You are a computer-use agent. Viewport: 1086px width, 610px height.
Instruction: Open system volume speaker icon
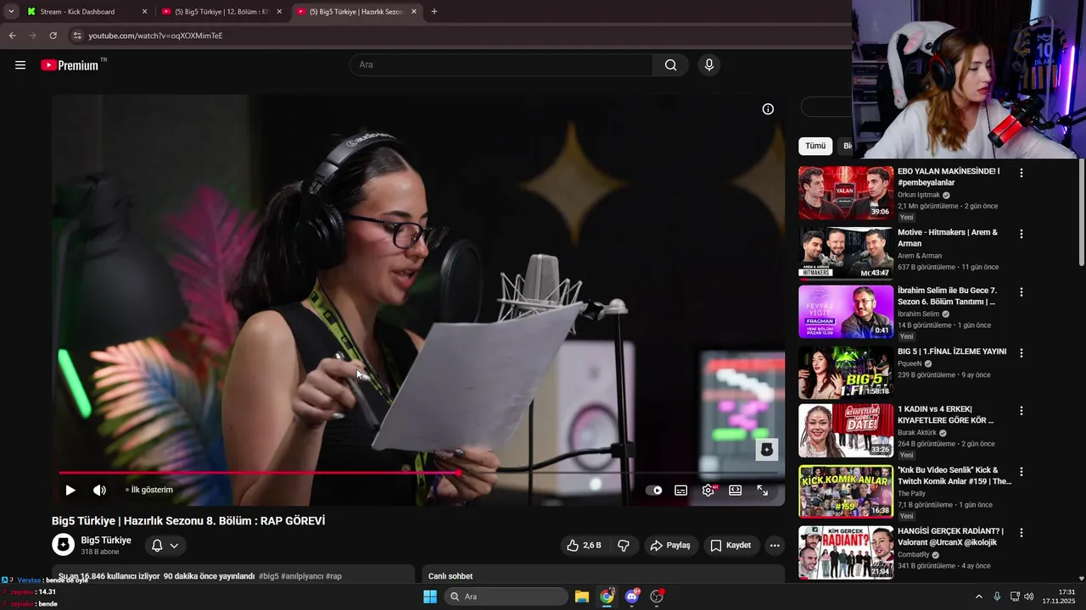coord(1029,596)
